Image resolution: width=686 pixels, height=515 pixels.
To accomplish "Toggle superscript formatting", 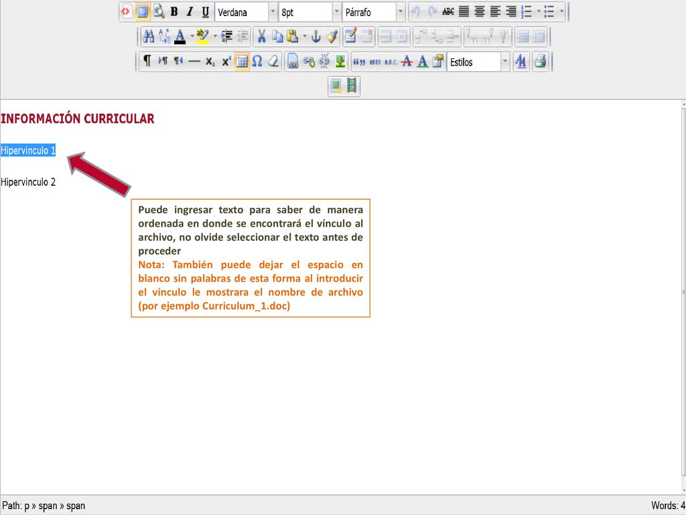I will click(x=226, y=61).
